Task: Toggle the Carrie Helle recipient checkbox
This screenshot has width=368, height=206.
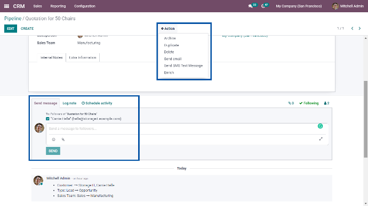Action: coord(47,119)
